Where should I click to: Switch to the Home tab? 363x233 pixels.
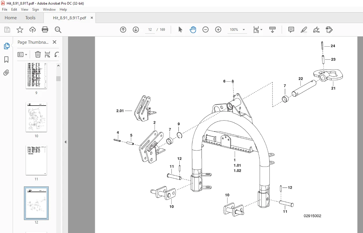click(x=11, y=18)
